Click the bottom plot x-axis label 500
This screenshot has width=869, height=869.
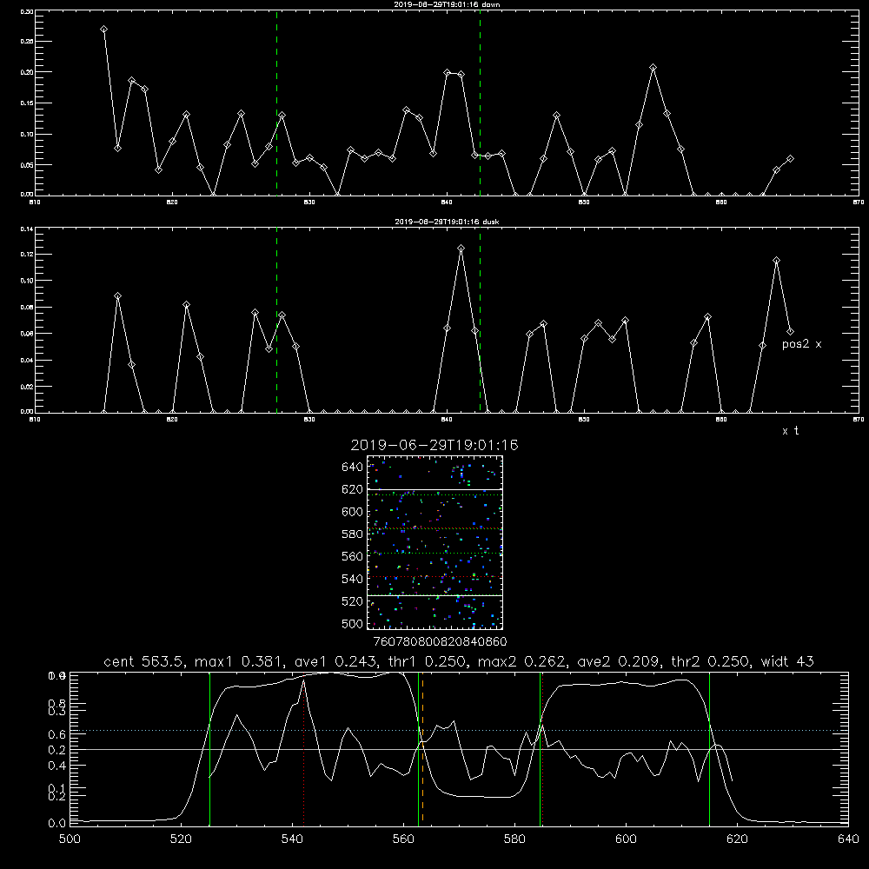[x=70, y=839]
